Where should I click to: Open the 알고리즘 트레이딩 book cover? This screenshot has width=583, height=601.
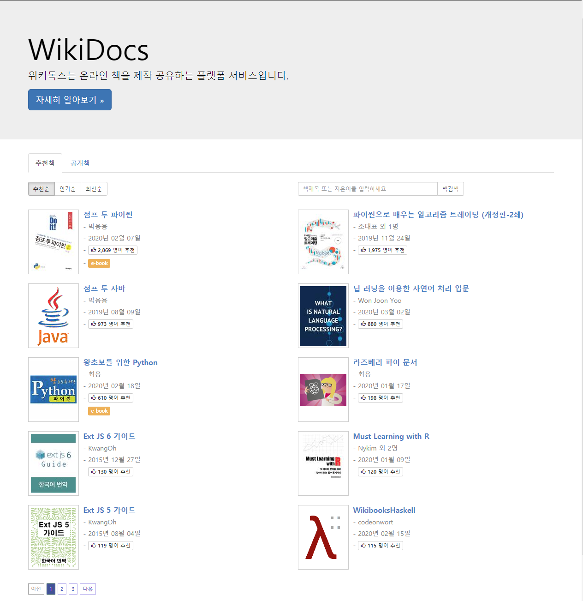click(323, 242)
